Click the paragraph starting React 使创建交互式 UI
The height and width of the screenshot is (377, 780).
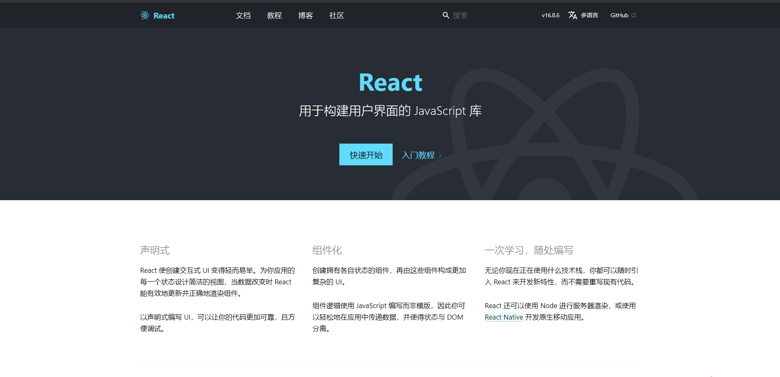(217, 282)
